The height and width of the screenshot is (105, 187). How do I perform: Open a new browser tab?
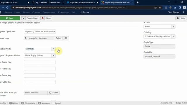coord(138,3)
